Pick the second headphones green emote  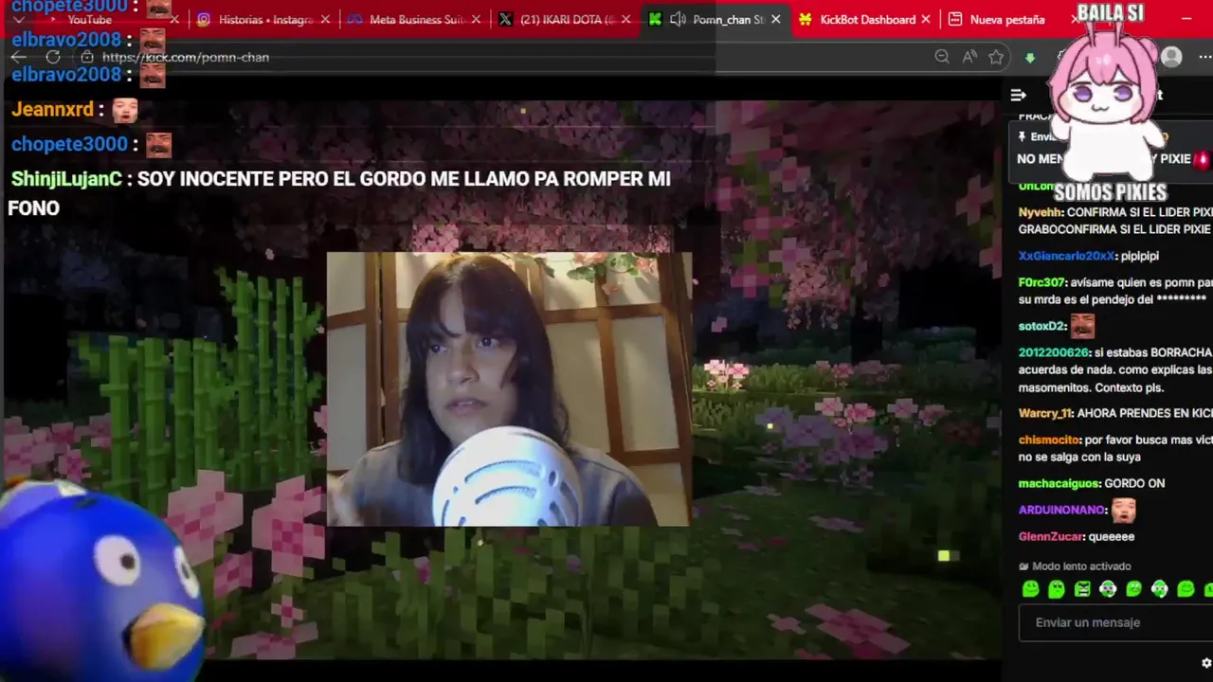pos(1160,589)
